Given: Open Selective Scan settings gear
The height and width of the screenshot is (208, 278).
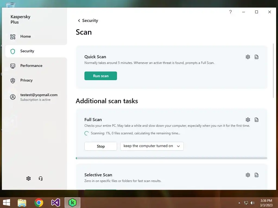Looking at the screenshot, I should coord(248,175).
